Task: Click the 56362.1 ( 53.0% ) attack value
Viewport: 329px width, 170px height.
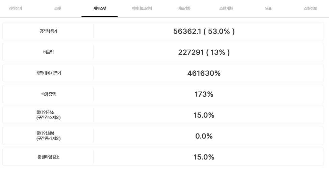Action: point(204,31)
